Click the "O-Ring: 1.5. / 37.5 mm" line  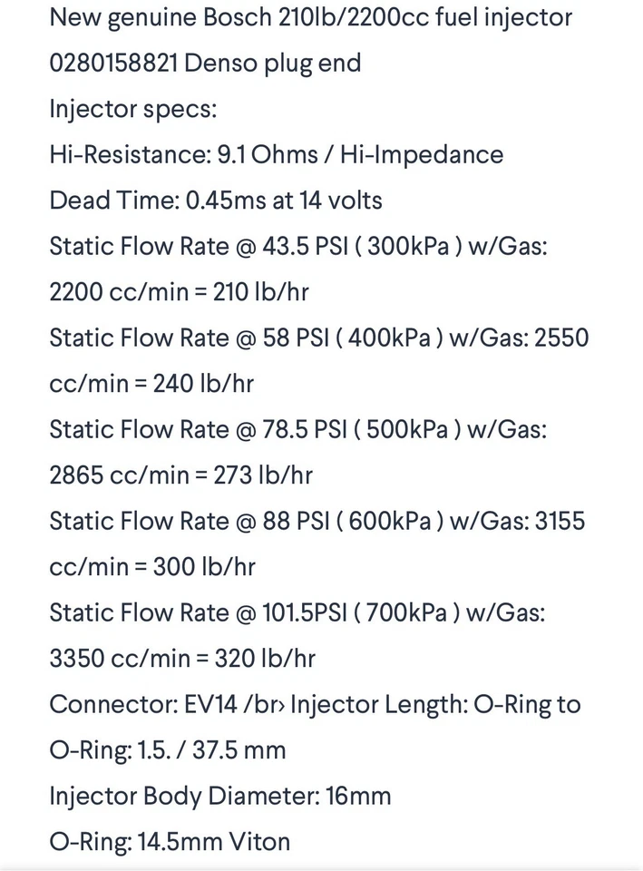(x=168, y=750)
